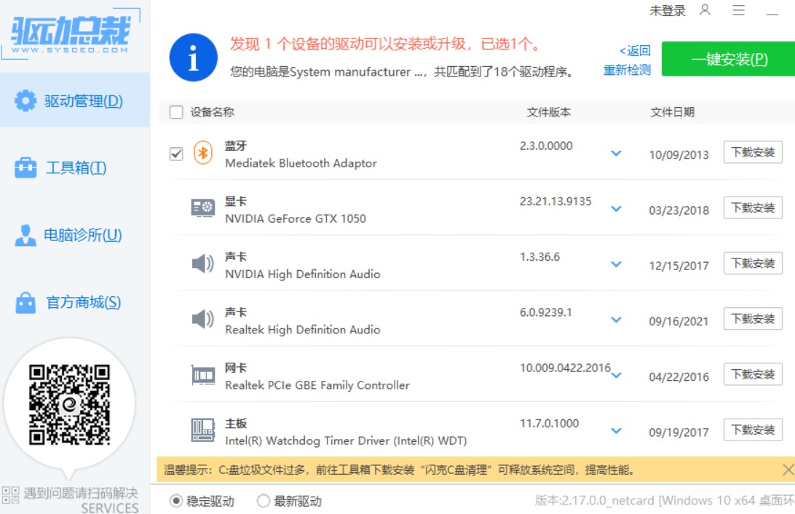Click the NVIDIA GeForce graphics card icon

click(203, 207)
